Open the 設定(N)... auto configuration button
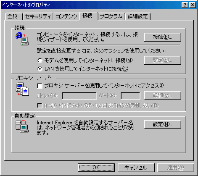Screen dimensions: 198x176 pos(163,124)
